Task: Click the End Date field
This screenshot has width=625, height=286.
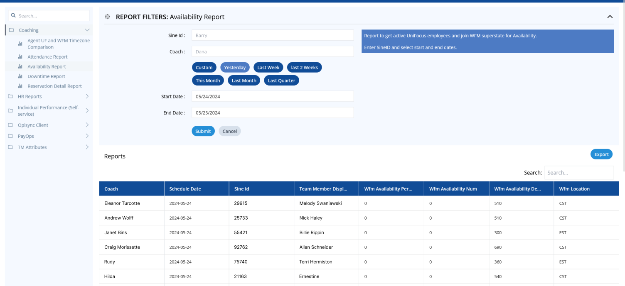Action: click(x=273, y=112)
